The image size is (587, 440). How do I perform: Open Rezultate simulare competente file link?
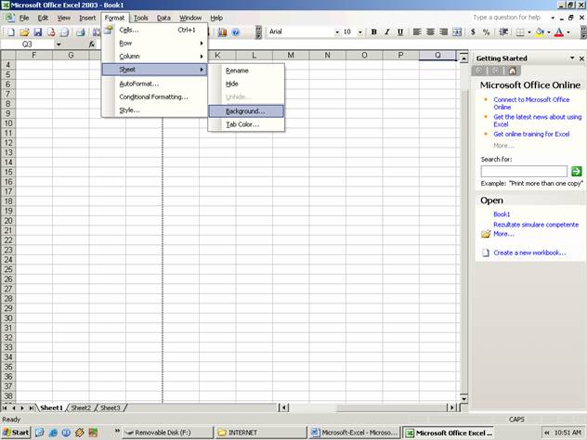point(536,225)
